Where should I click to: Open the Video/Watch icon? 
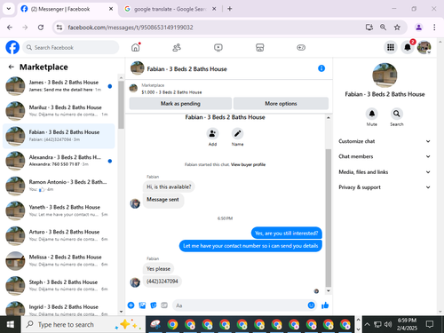click(x=218, y=47)
